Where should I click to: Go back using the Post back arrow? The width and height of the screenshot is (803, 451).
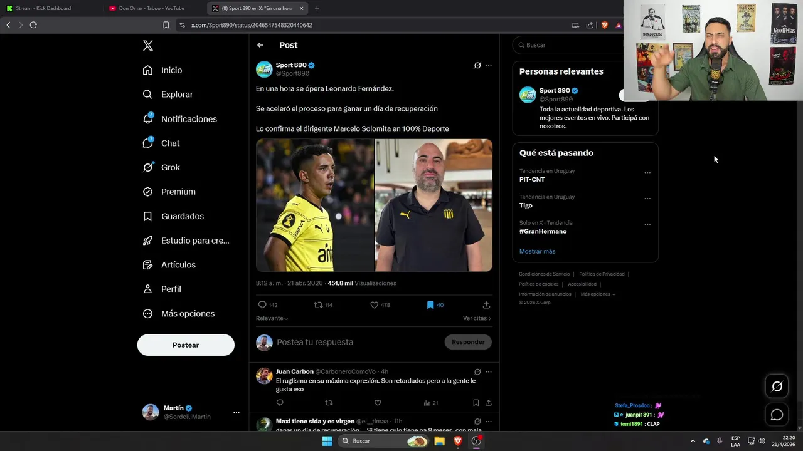click(260, 45)
